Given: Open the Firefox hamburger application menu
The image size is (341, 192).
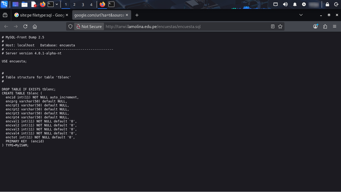Looking at the screenshot, I should coord(335,26).
